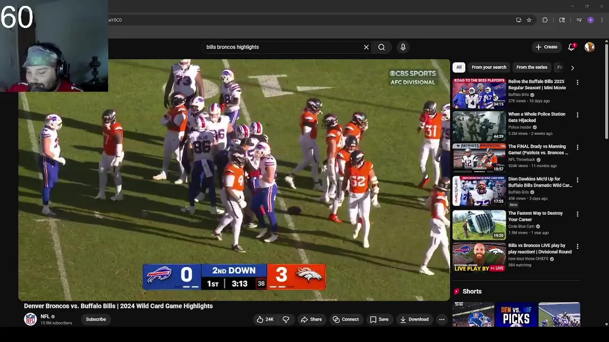Click the NFL channel logo avatar
609x342 pixels.
[x=30, y=319]
